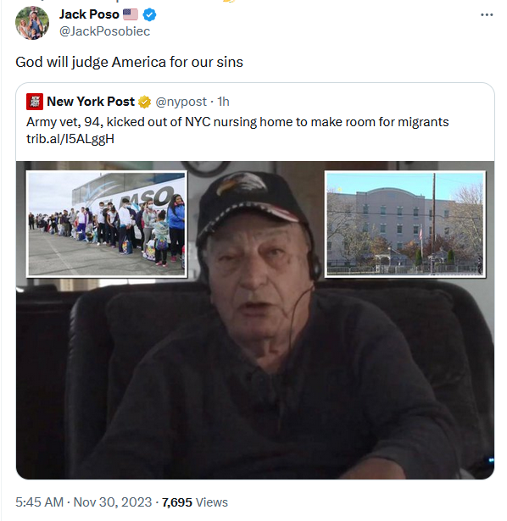Click the blue verified badge
This screenshot has width=507, height=521.
click(149, 14)
